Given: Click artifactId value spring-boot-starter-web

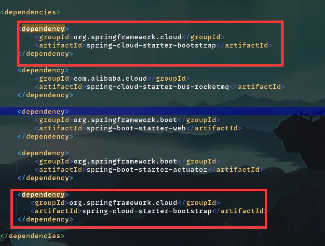Looking at the screenshot, I should click(136, 128).
